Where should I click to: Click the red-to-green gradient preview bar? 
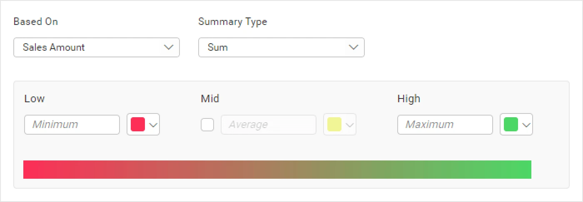pyautogui.click(x=277, y=170)
